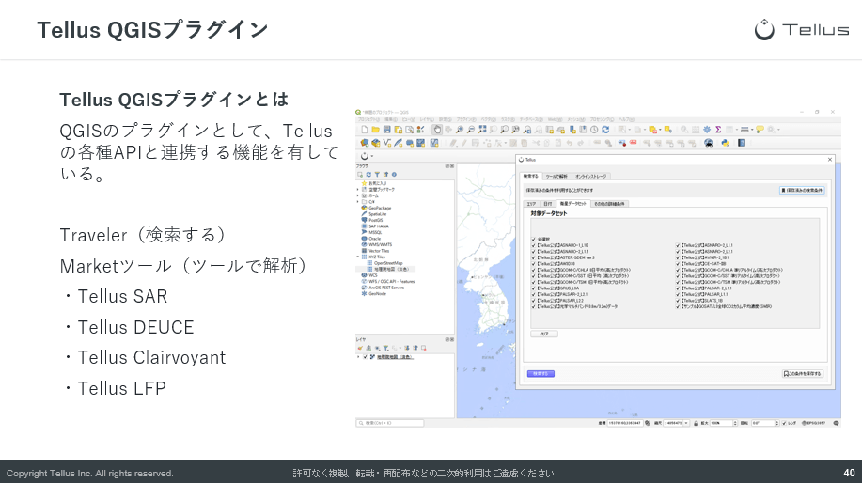Screen dimensions: 862x483
Task: Open the Processing toolbox gear icon
Action: click(707, 130)
